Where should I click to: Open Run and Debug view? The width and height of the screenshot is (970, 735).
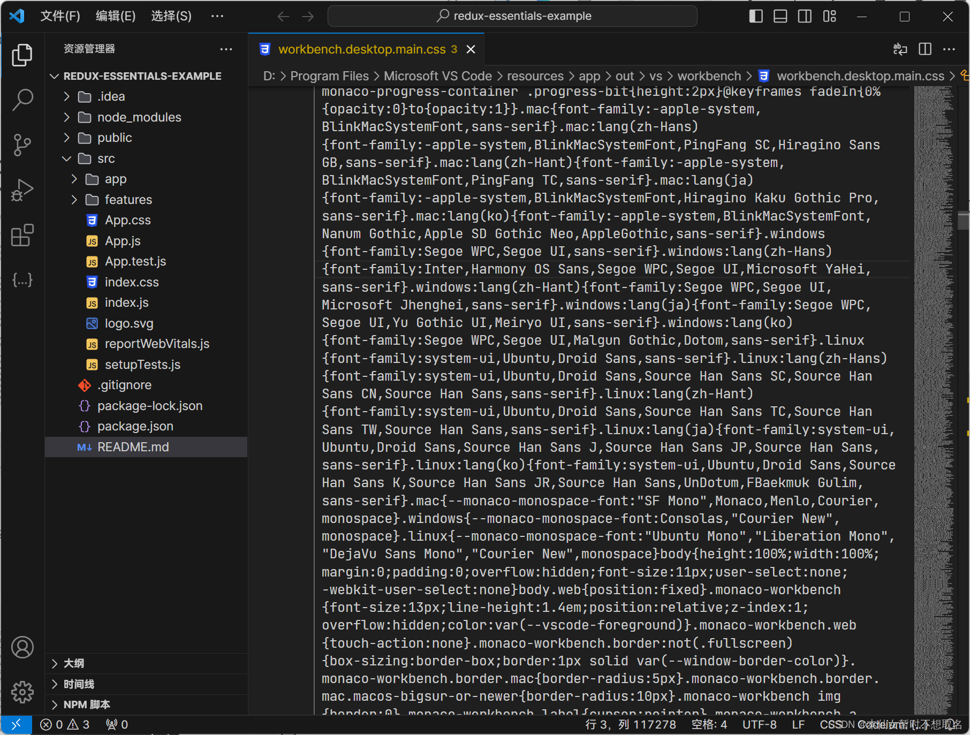22,190
